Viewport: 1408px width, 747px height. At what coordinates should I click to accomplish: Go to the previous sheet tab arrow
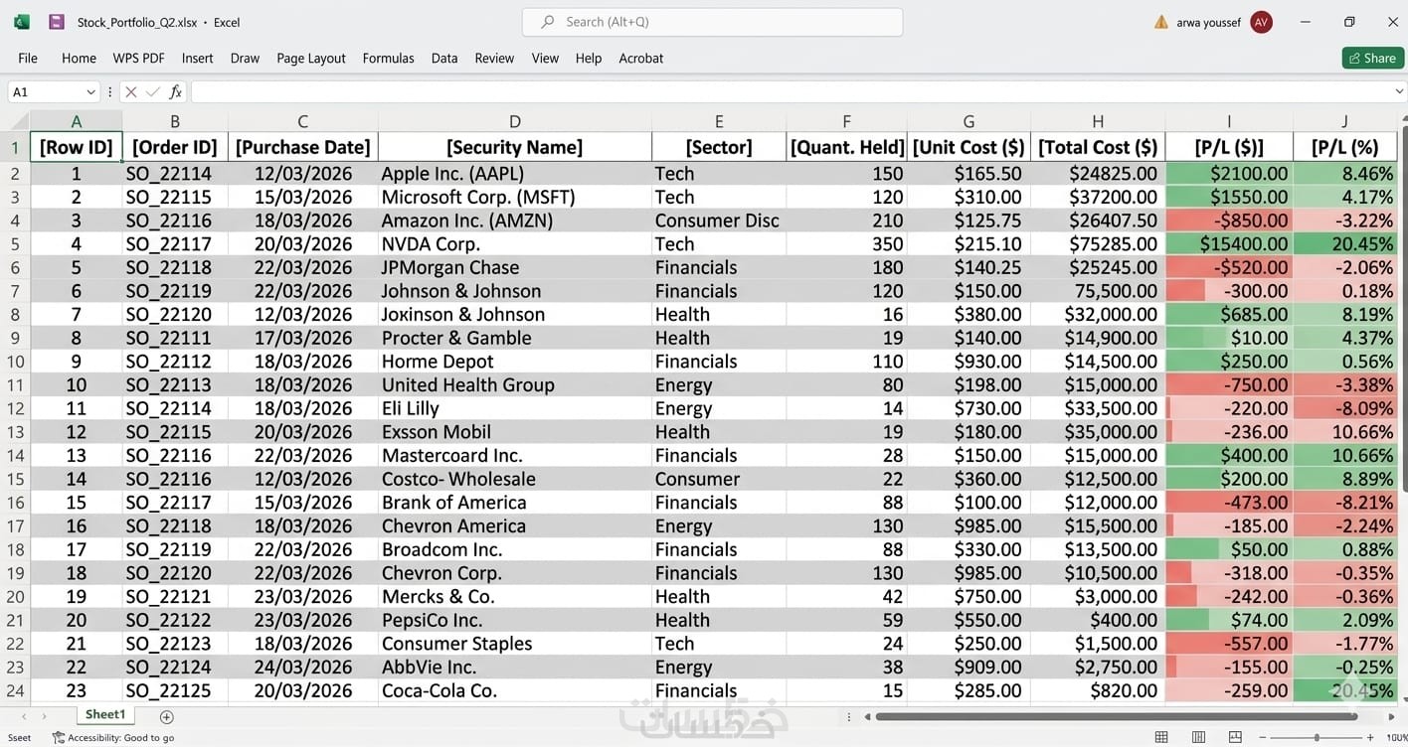[x=24, y=716]
